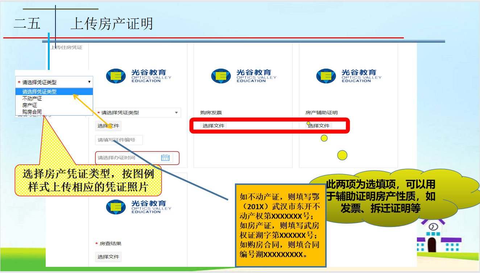Click the 请选择办证时间 date field
This screenshot has height=273, width=480.
pos(127,158)
